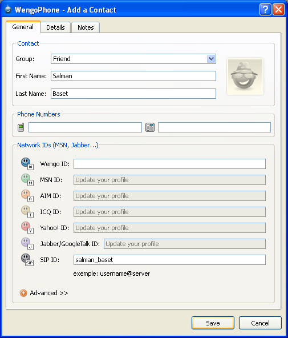This screenshot has width=288, height=338.
Task: Open the title bar help question mark
Action: pyautogui.click(x=265, y=10)
